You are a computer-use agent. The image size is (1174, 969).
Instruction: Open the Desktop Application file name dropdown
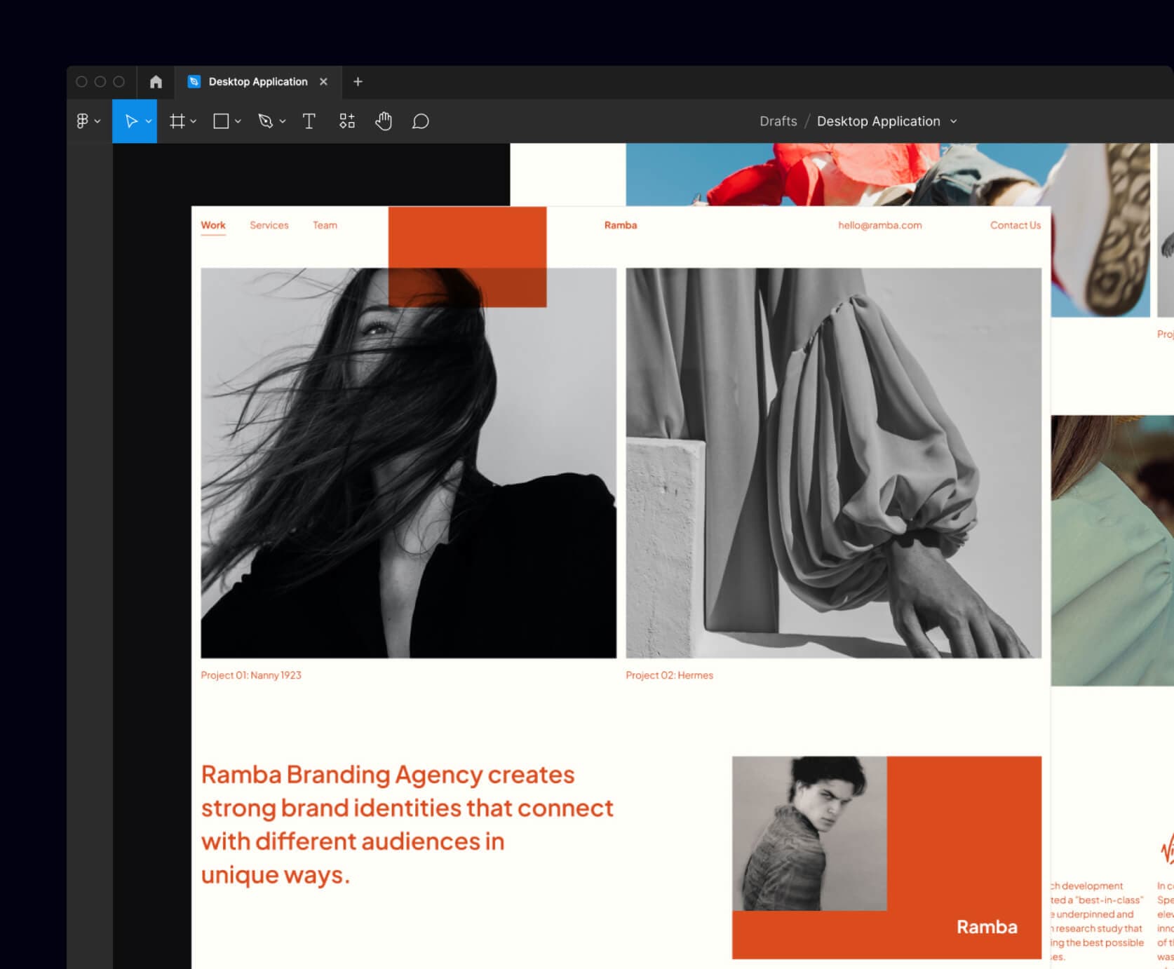[x=954, y=121]
